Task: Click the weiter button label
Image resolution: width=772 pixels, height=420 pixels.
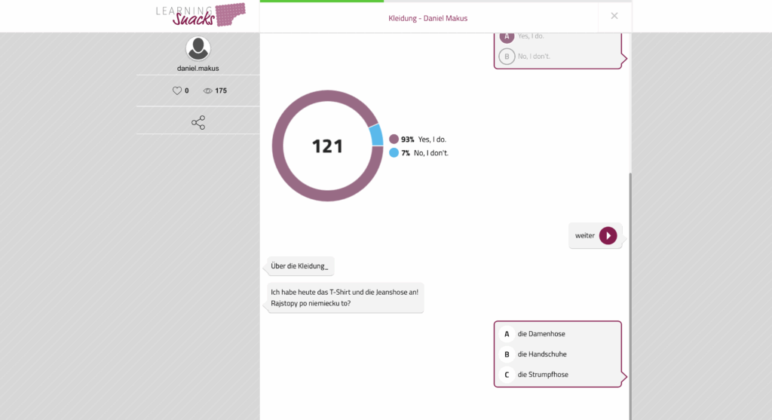Action: [x=585, y=236]
